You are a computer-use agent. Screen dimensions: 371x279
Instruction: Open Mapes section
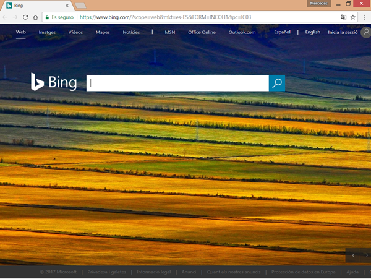pos(103,32)
